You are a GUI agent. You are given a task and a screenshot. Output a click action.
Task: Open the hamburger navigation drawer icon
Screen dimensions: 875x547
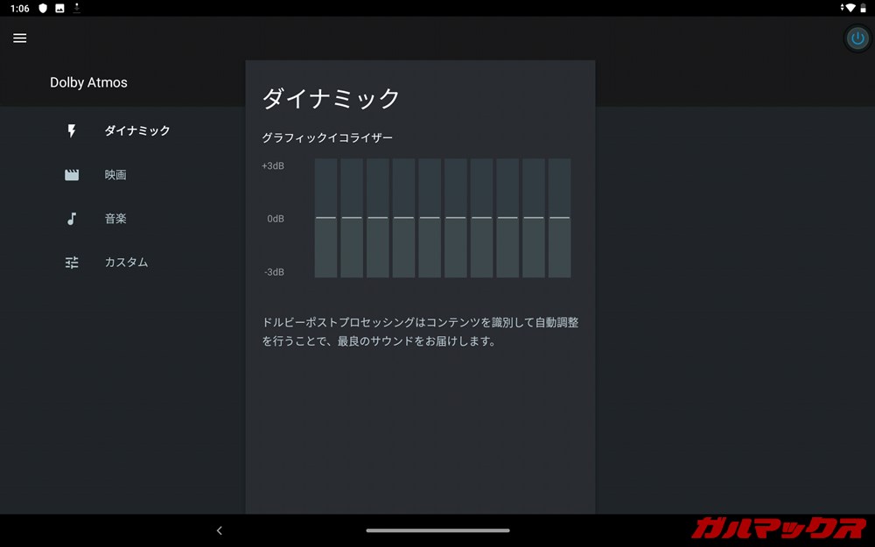coord(19,38)
